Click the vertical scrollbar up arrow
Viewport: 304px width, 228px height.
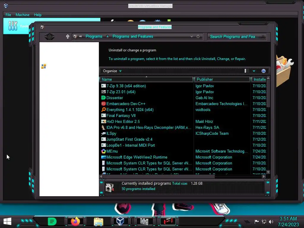click(x=268, y=78)
